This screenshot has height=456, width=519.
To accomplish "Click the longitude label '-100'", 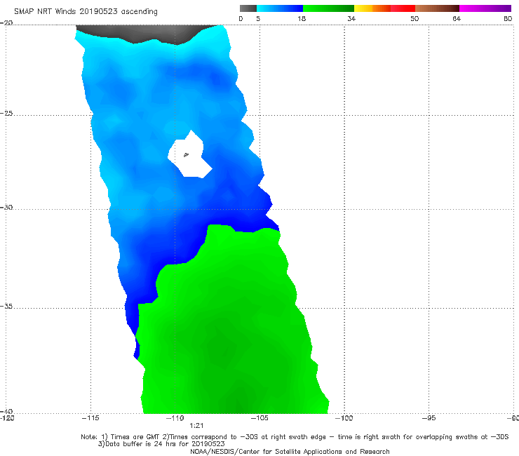I will [344, 418].
